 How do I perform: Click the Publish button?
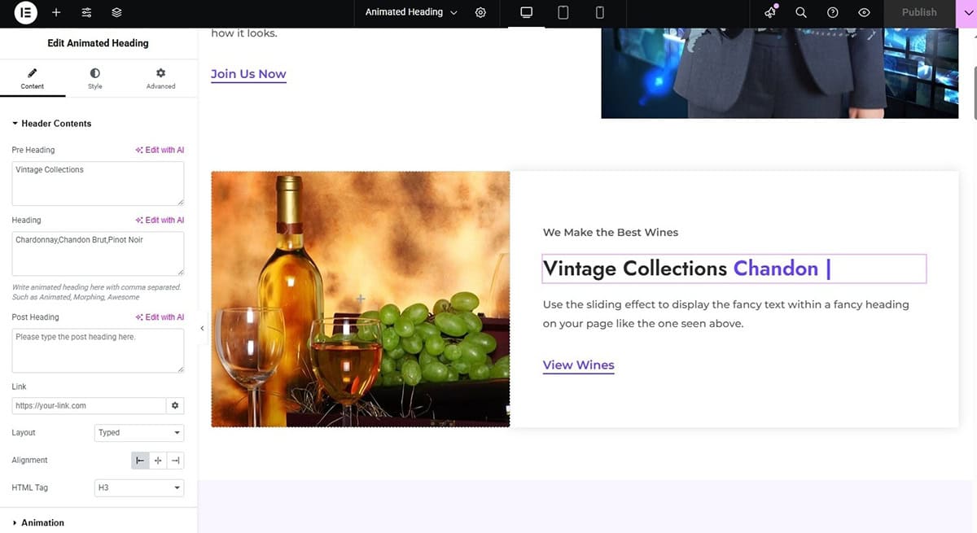919,12
